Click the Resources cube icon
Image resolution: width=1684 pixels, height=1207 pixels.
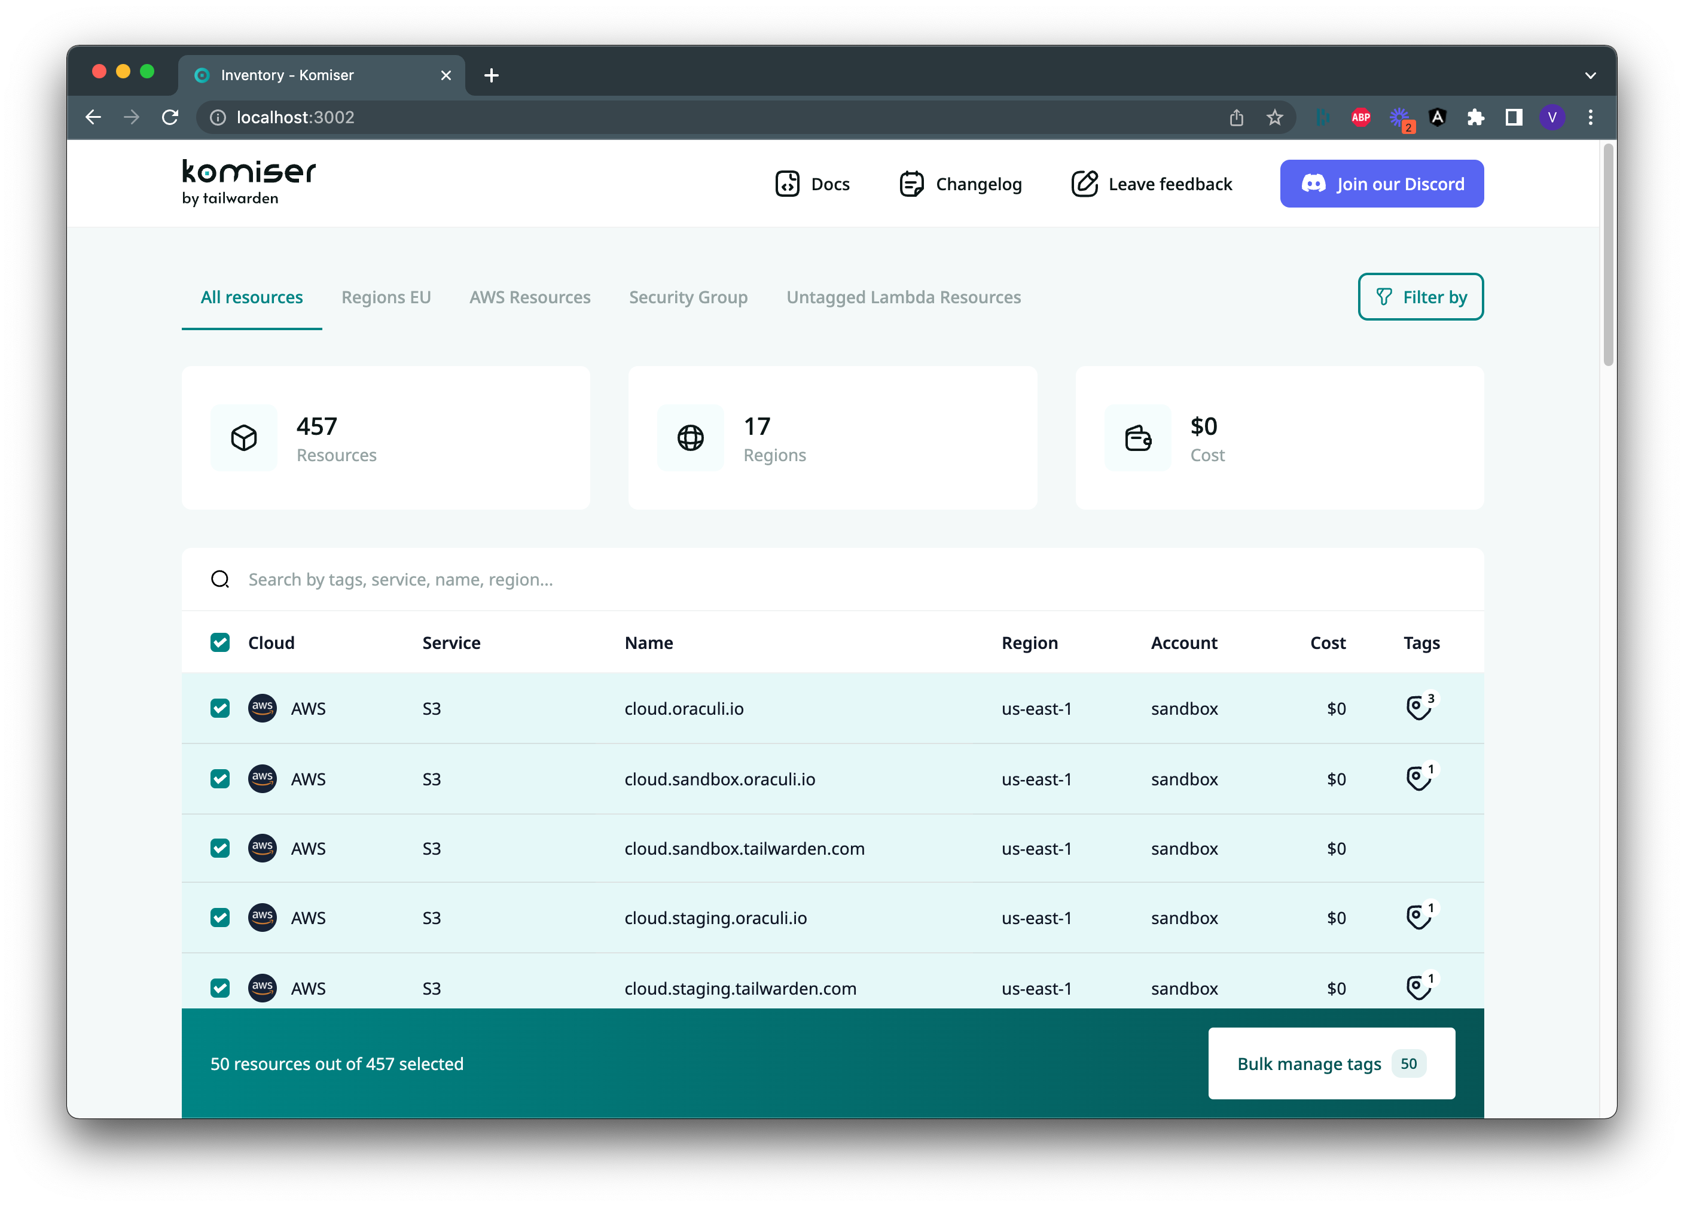tap(243, 437)
